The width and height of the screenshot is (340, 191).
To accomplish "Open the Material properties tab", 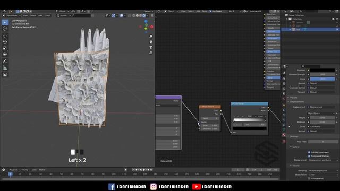I will tap(284, 135).
